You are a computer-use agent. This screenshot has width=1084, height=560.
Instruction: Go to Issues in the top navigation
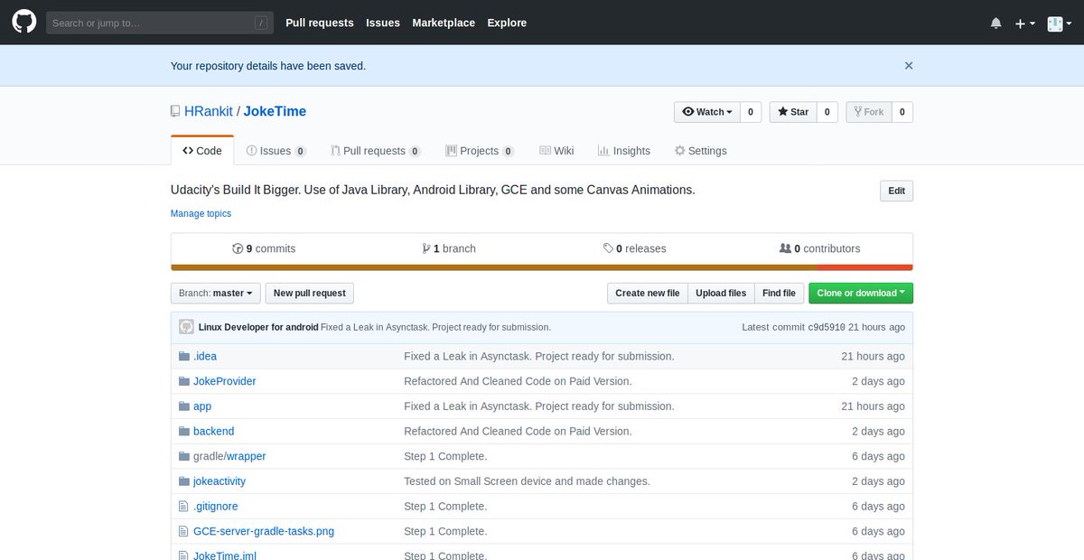tap(383, 23)
